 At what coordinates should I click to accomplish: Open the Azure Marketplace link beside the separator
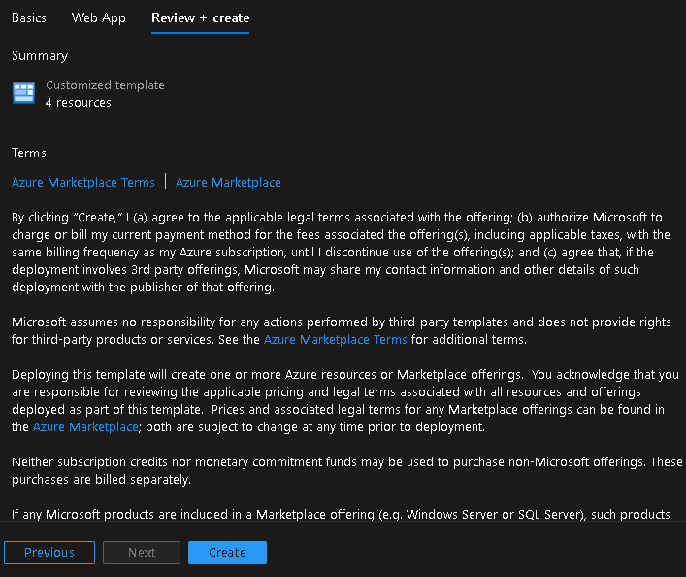coord(228,182)
